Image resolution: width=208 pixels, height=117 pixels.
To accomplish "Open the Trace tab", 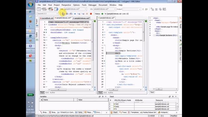I will point(123,112).
